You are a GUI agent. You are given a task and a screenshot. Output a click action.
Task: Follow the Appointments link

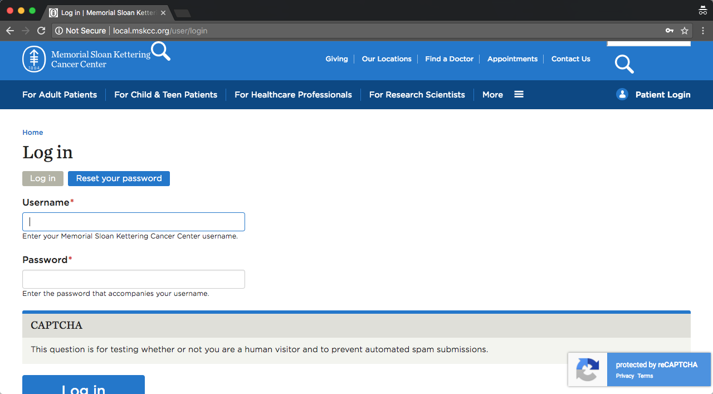pos(512,59)
